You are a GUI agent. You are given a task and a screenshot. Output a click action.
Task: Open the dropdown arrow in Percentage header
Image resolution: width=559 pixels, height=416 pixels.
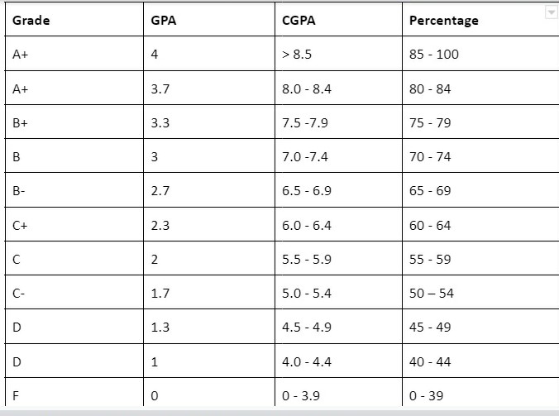coord(551,13)
